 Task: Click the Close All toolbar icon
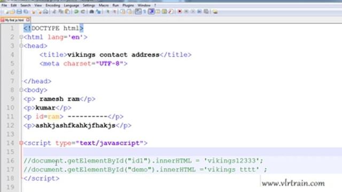pos(40,12)
